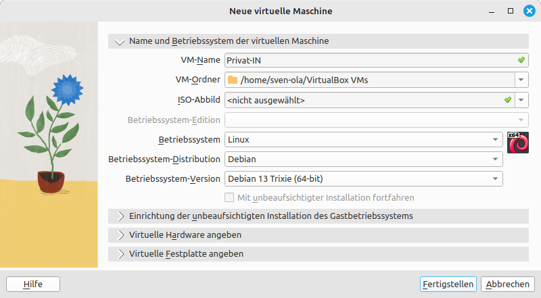
Task: Open the disabled Betriebssystem-Edition dropdown
Action: click(376, 120)
